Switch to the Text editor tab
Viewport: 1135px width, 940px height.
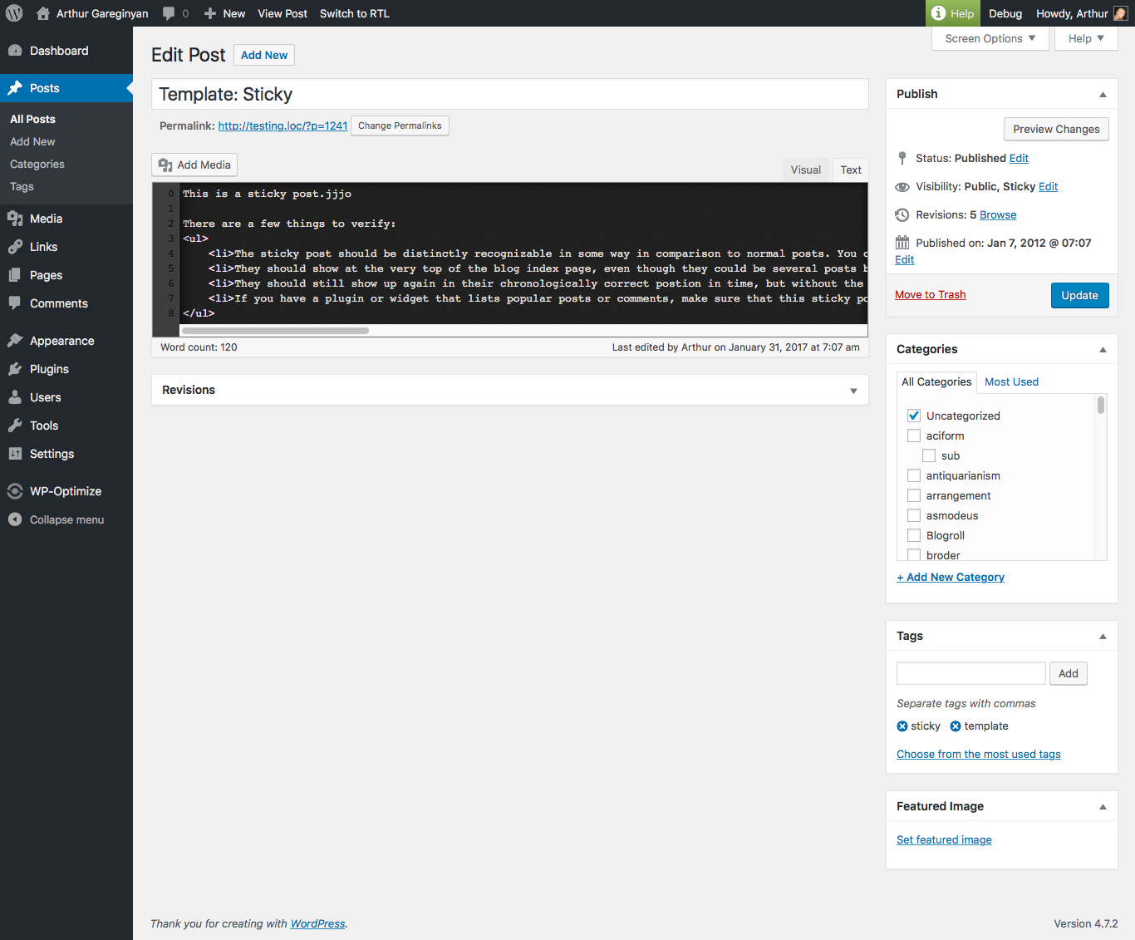click(x=851, y=170)
